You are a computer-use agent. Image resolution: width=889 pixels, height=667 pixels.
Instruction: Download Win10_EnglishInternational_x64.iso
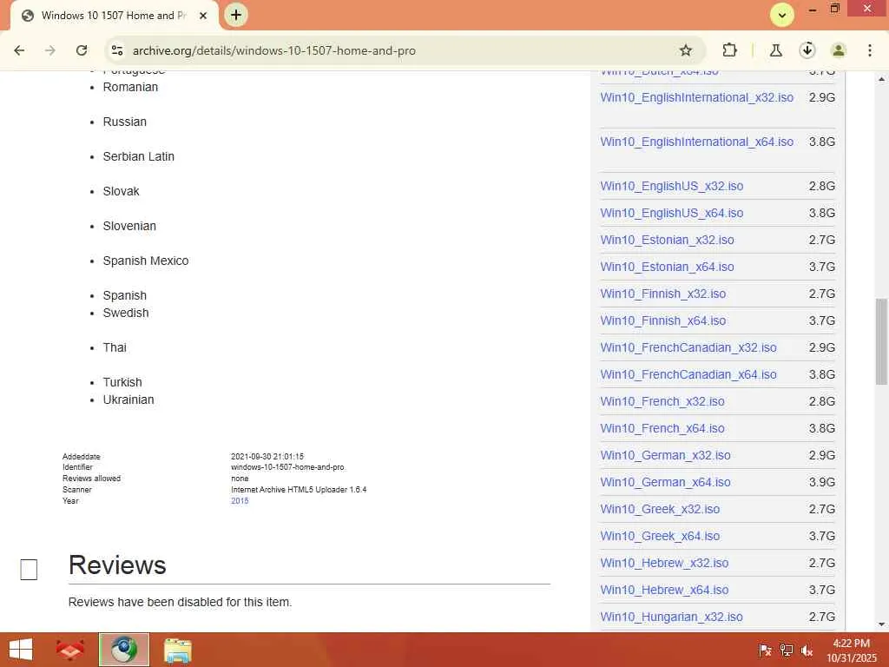(697, 142)
